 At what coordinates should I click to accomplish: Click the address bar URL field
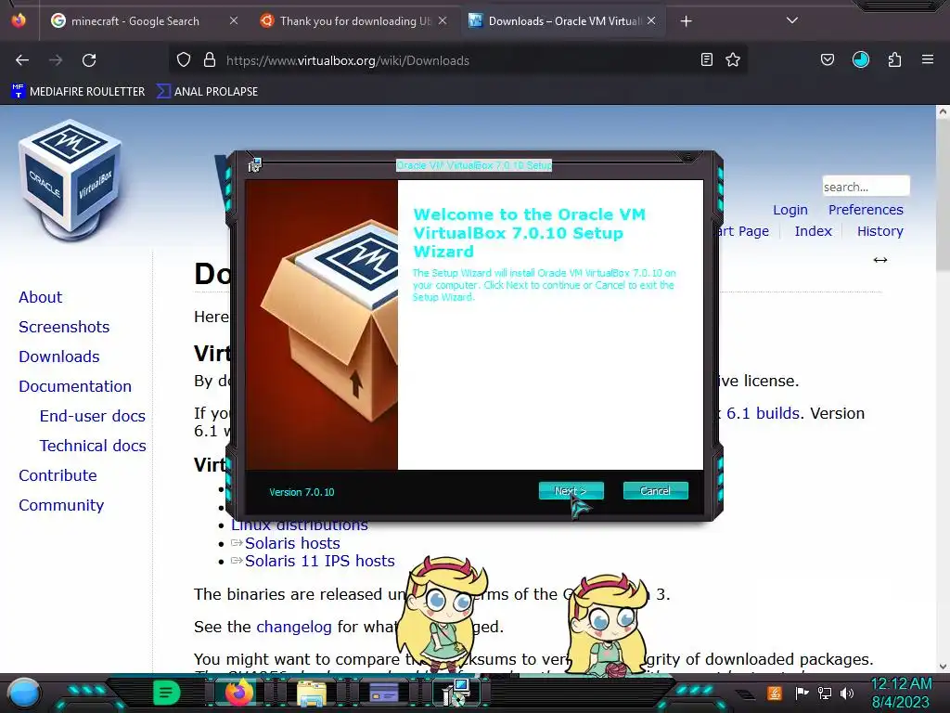[457, 60]
